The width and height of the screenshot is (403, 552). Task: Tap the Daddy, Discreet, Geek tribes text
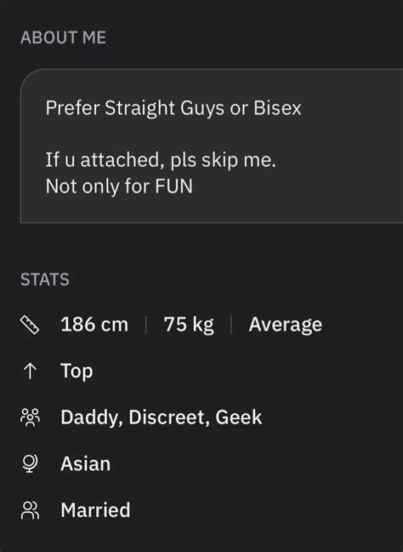162,418
